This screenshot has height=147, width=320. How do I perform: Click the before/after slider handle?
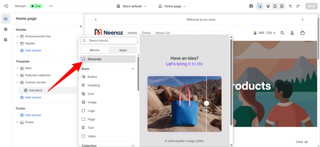(x=206, y=103)
